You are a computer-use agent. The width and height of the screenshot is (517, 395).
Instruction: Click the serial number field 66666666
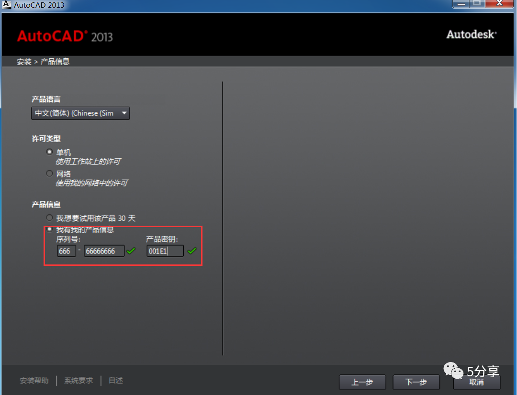pyautogui.click(x=104, y=251)
